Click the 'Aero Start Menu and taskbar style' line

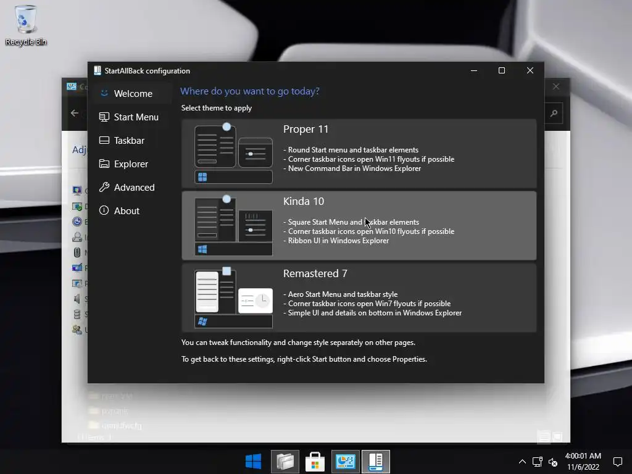340,294
